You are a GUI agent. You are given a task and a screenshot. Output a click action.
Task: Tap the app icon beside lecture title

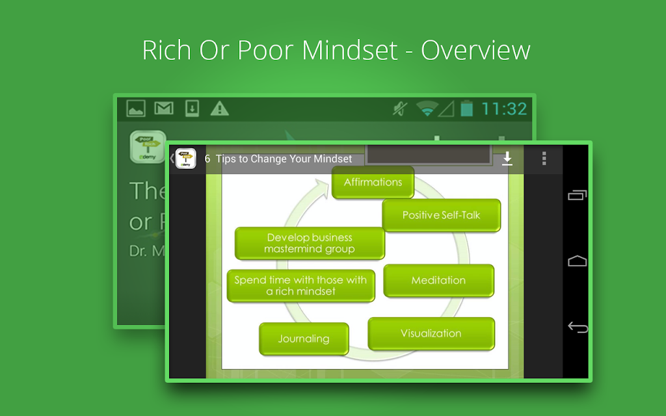click(185, 159)
